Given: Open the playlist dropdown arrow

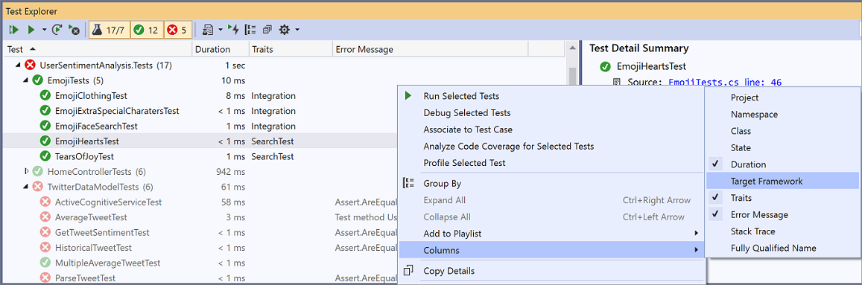Looking at the screenshot, I should coord(221,30).
